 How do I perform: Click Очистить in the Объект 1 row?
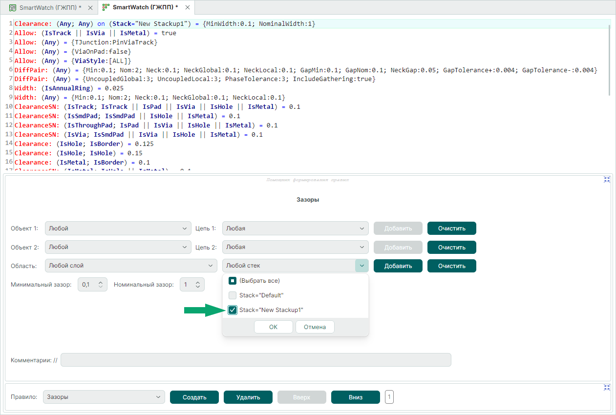coord(451,228)
